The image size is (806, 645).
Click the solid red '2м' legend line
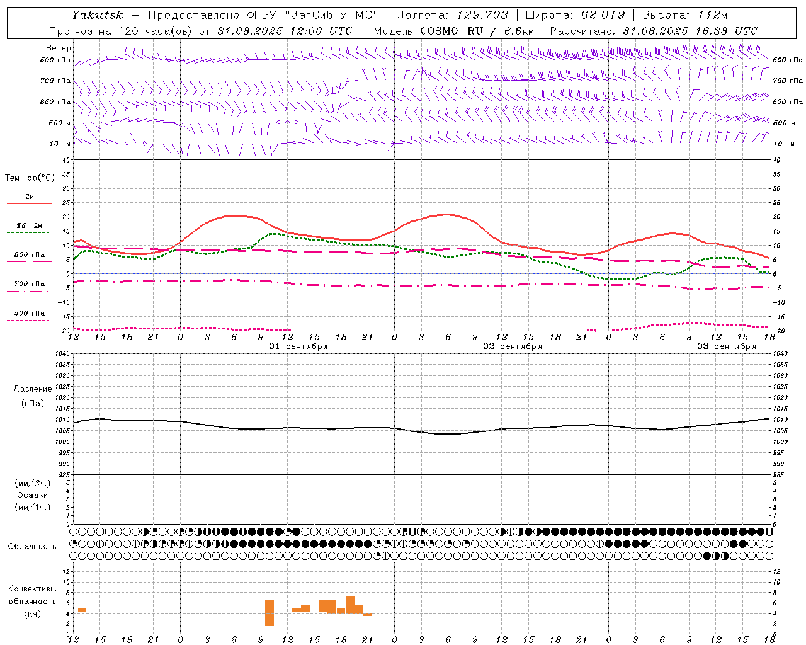[29, 203]
